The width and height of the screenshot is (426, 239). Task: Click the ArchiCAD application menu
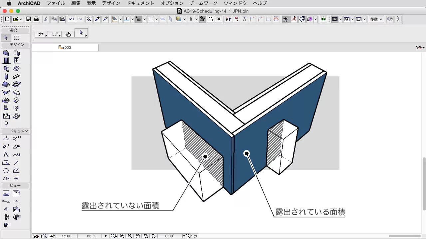coord(29,3)
